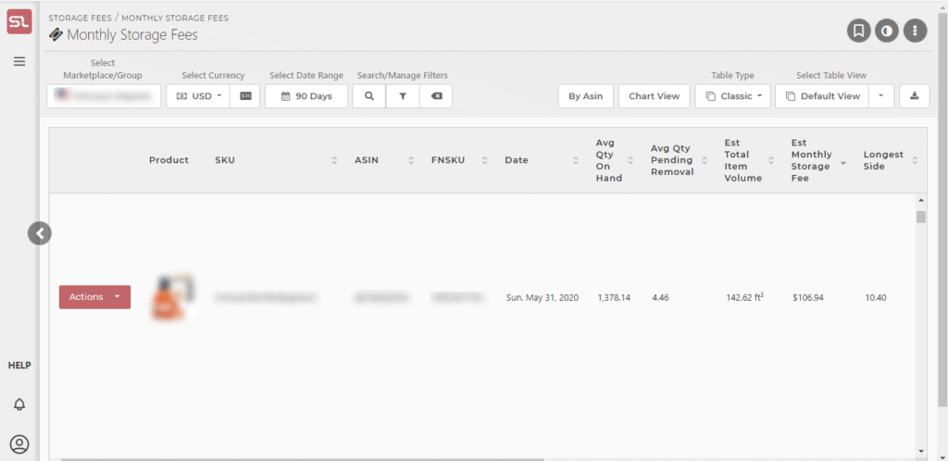Click the product thumbnail image
This screenshot has width=948, height=461.
tap(173, 297)
